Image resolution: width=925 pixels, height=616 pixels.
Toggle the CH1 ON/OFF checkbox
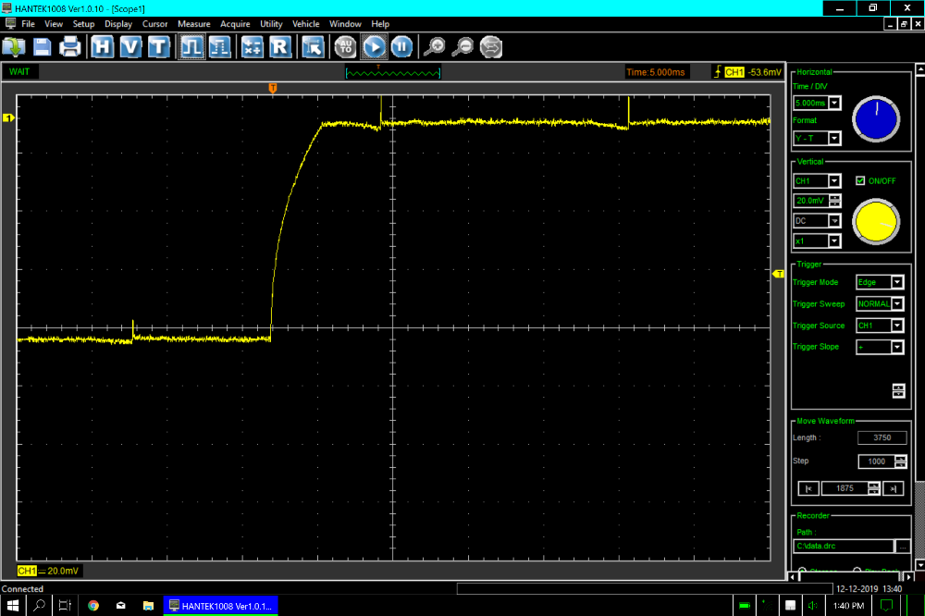point(860,180)
